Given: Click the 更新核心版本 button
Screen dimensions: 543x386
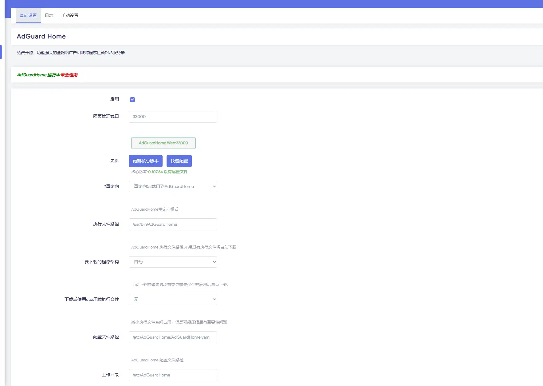Looking at the screenshot, I should 145,161.
